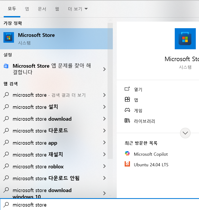The height and width of the screenshot is (210, 199).
Task: Expand more actions with the round chevron button
Action: point(185,133)
